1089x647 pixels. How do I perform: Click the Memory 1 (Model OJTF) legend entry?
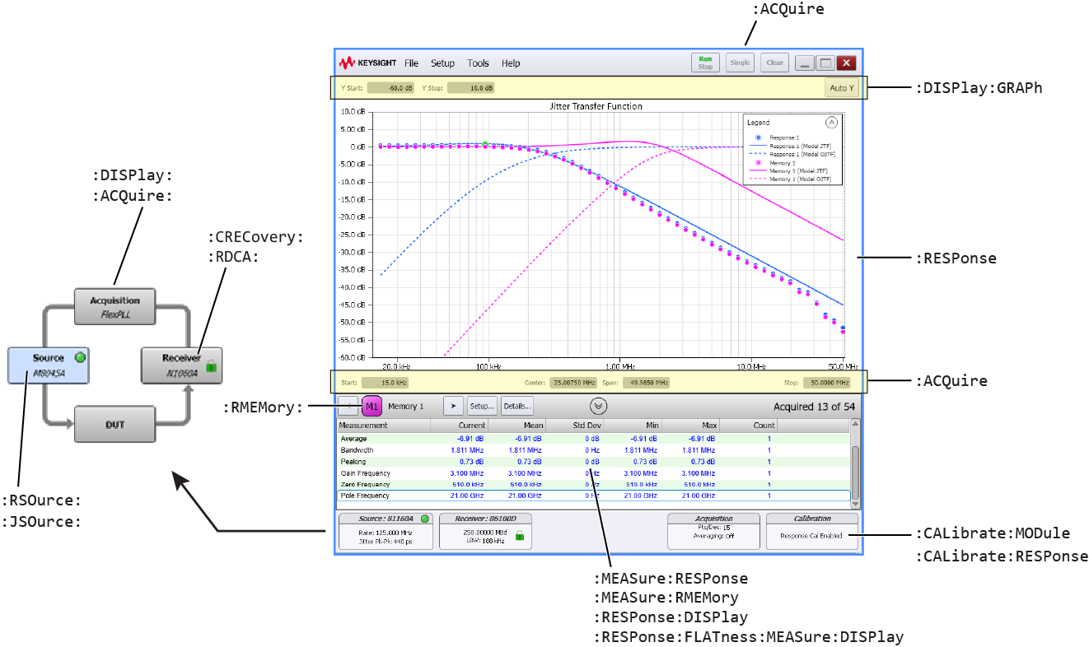point(792,179)
